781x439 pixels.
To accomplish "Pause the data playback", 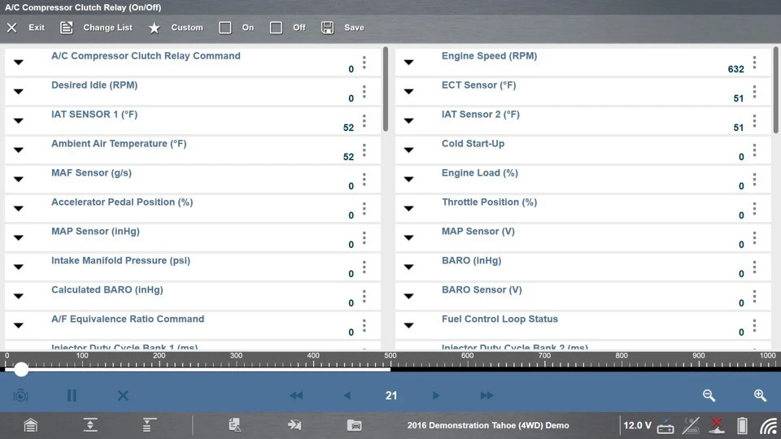I will coord(72,396).
